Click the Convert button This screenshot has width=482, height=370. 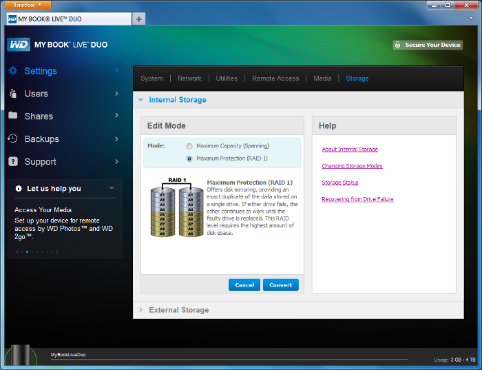click(x=281, y=285)
